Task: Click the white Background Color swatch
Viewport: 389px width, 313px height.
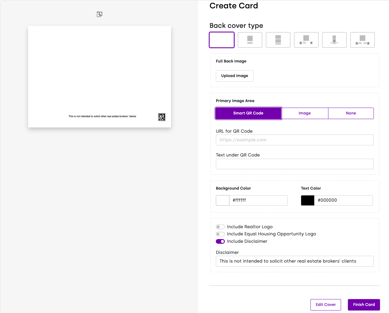Action: click(222, 200)
